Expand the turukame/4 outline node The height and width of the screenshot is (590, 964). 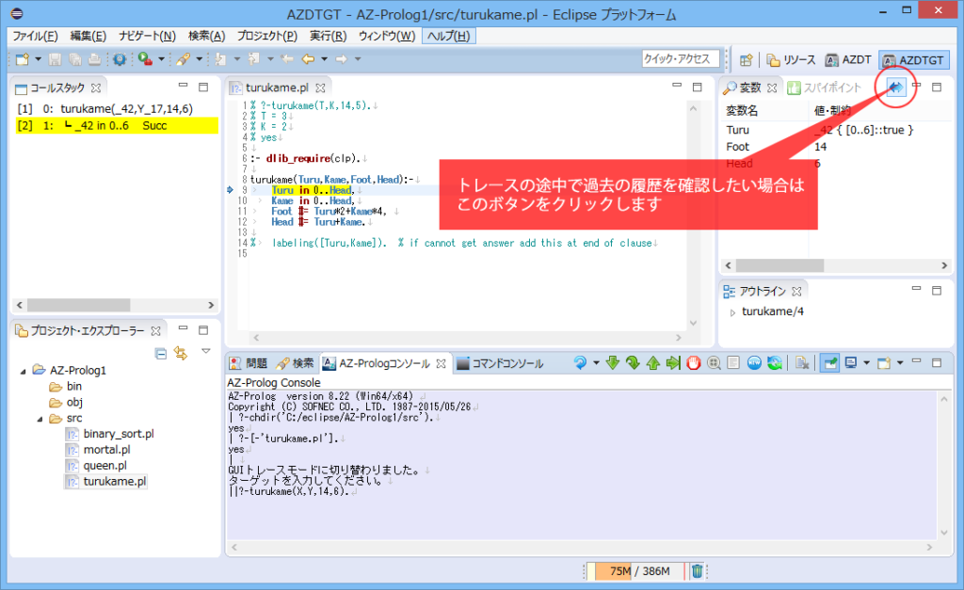click(x=732, y=312)
